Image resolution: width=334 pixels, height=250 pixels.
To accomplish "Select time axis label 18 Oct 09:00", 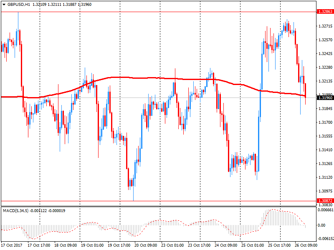I will click(66, 245).
